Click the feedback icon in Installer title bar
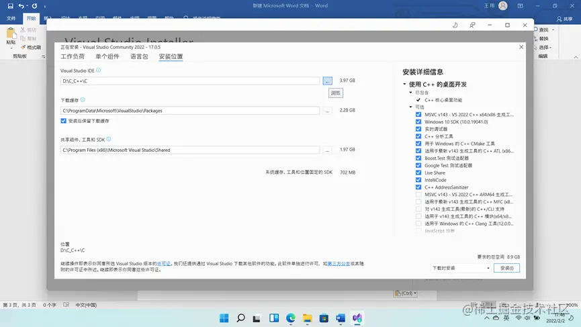 pos(472,26)
